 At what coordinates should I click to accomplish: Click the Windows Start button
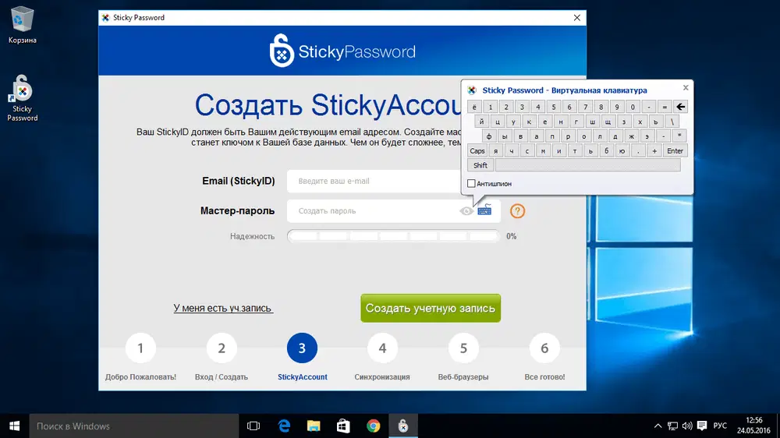[x=14, y=426]
